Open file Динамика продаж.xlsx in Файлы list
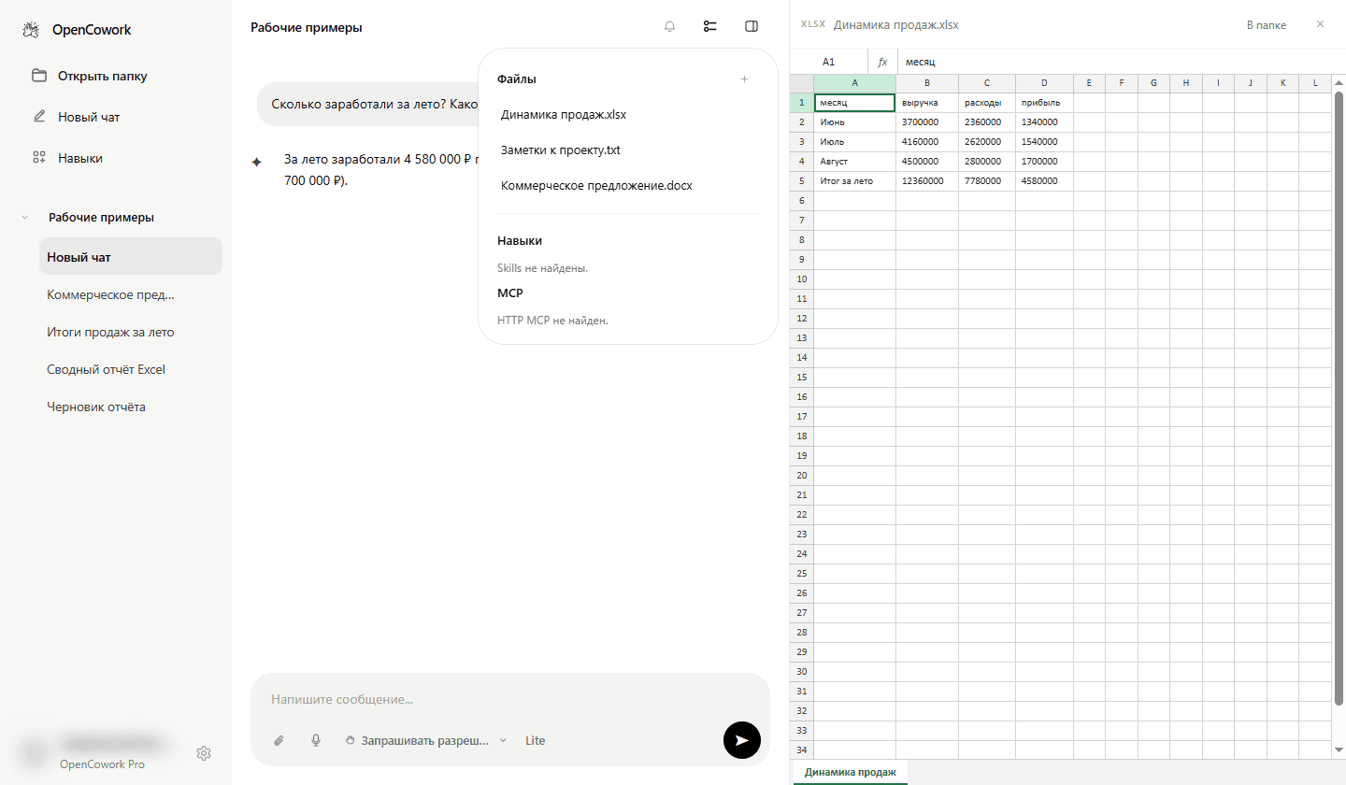Viewport: 1346px width, 785px height. pyautogui.click(x=564, y=115)
